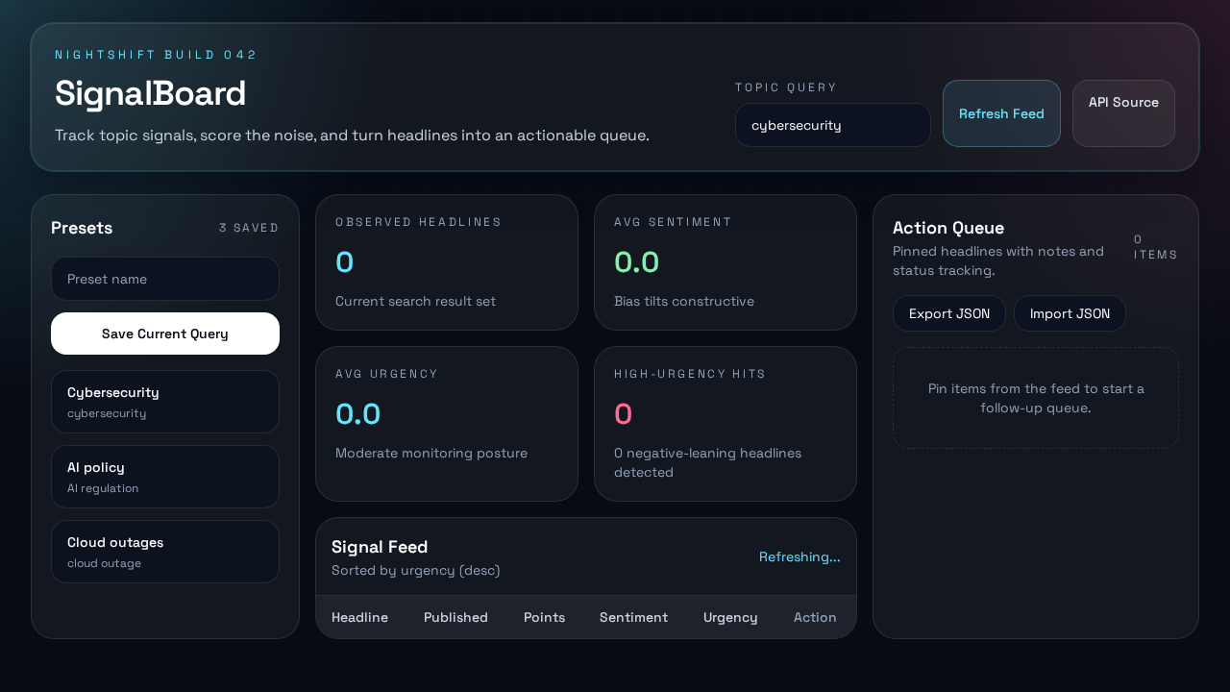Image resolution: width=1230 pixels, height=692 pixels.
Task: Load the AI policy preset
Action: pos(164,477)
